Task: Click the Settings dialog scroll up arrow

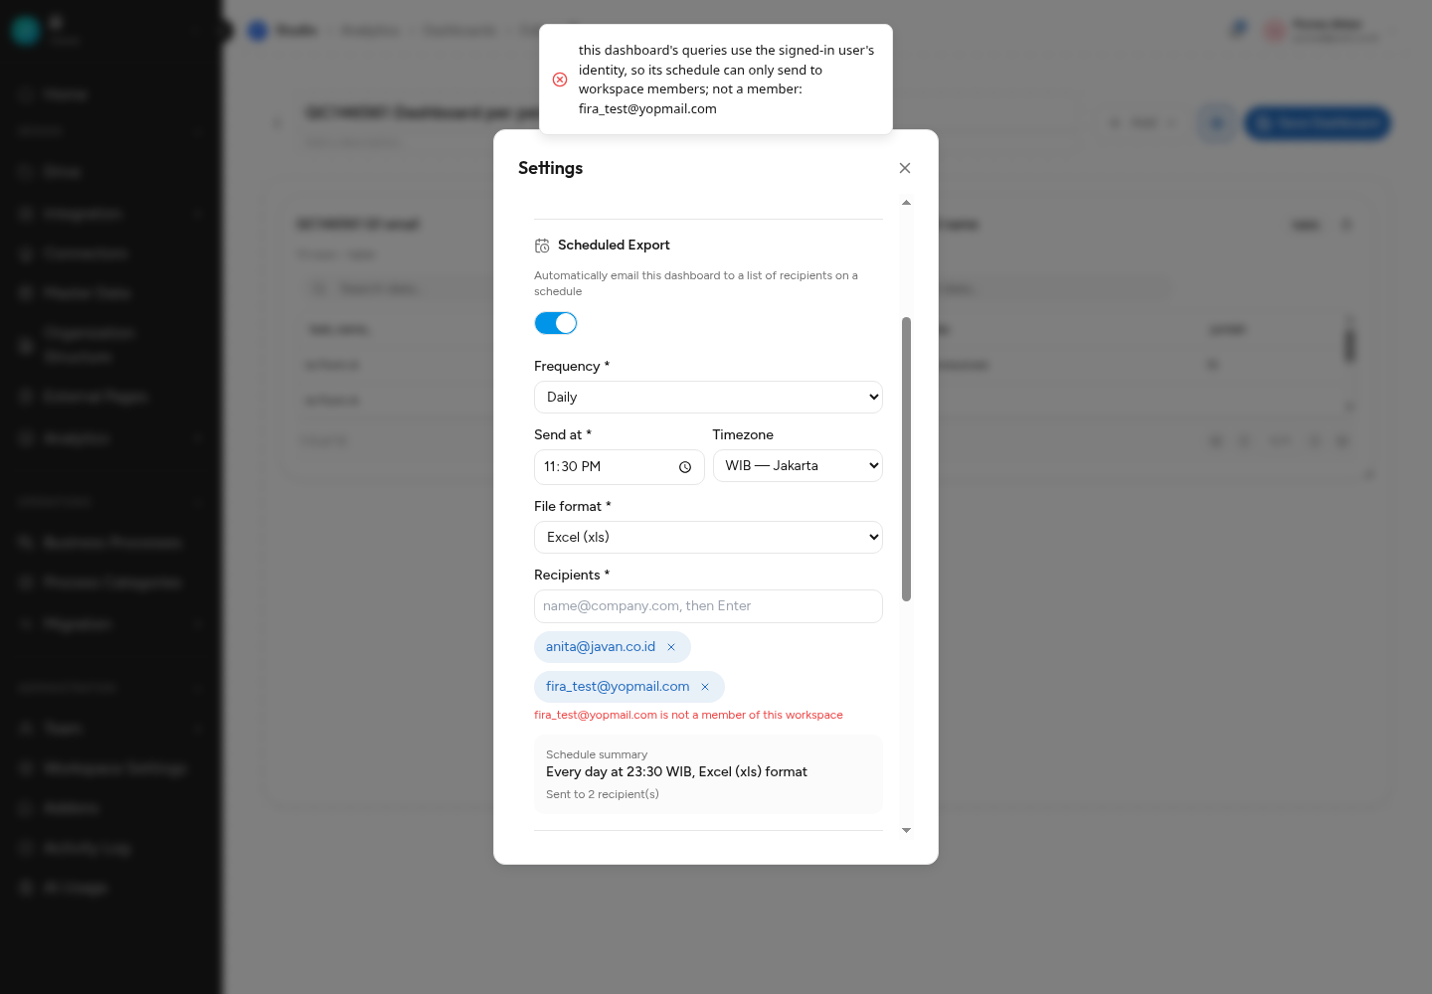Action: click(906, 203)
